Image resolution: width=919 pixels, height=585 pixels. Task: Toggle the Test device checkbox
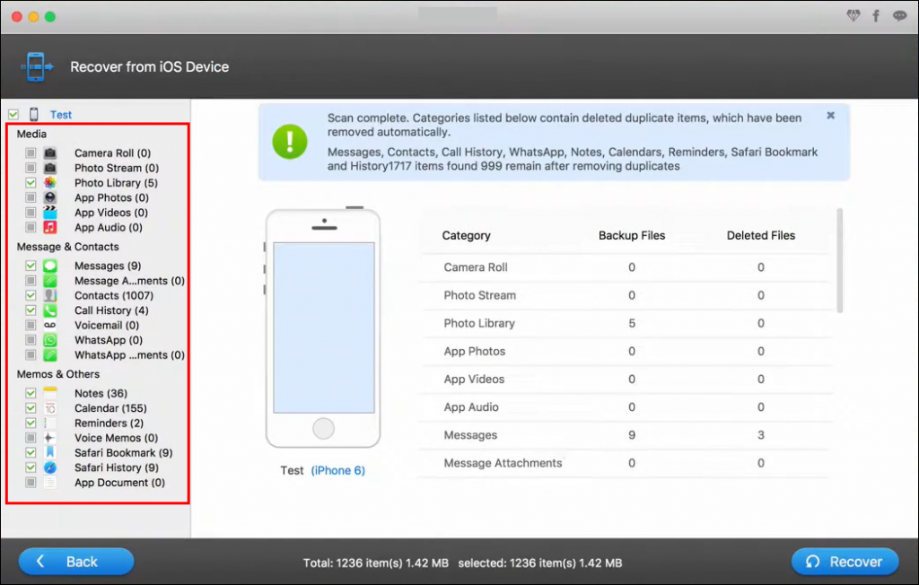(x=13, y=114)
